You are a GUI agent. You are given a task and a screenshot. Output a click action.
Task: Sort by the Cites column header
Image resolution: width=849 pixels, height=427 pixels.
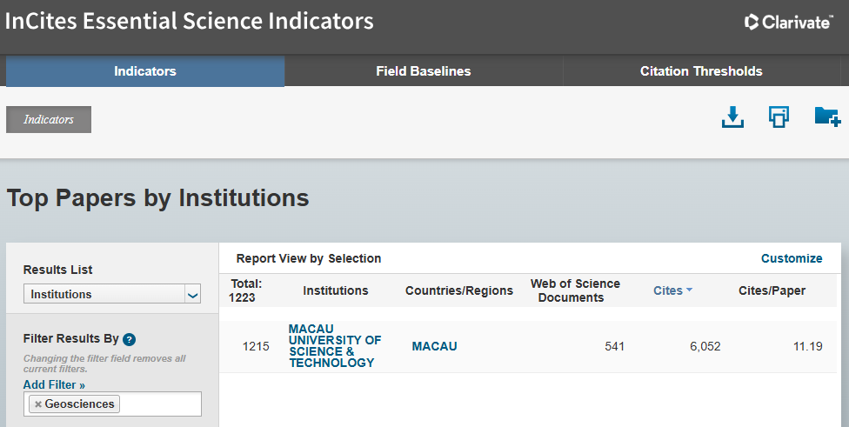click(667, 290)
